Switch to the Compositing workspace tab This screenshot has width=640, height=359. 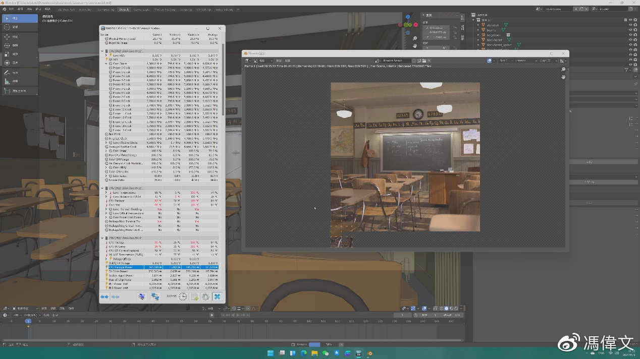(x=105, y=9)
